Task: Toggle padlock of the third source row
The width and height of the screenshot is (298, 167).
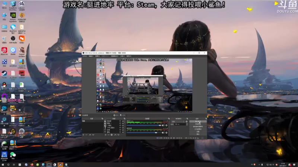Action: (123, 125)
